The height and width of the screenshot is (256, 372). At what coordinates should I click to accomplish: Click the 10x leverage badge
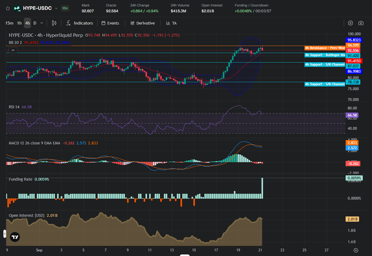click(65, 8)
